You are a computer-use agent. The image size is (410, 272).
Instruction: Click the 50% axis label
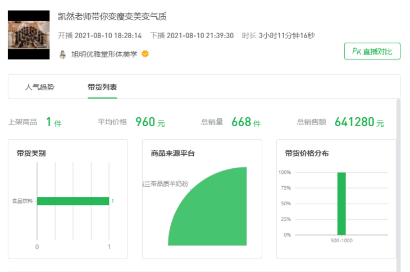286,204
